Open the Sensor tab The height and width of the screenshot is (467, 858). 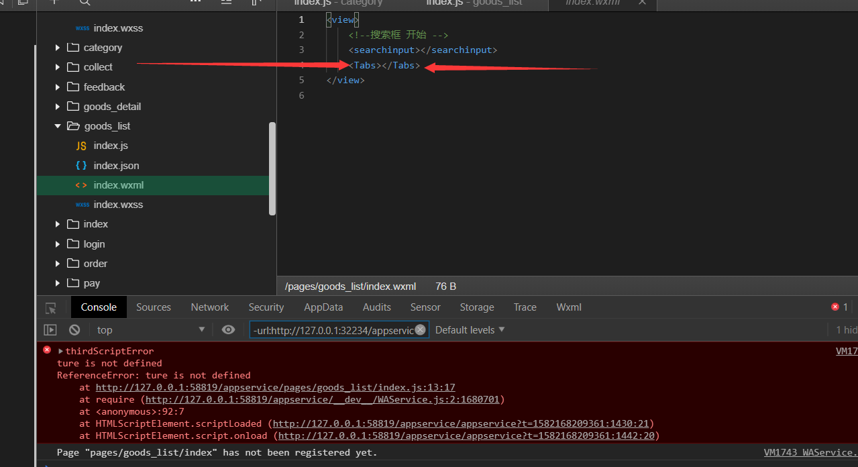coord(425,307)
